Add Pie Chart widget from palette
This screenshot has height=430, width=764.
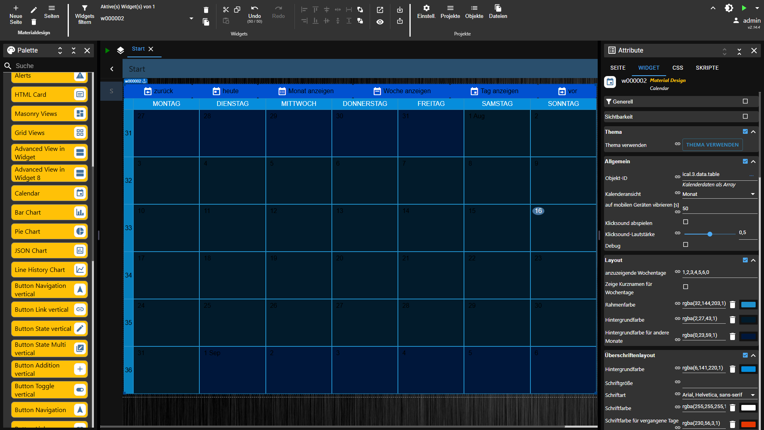pos(49,231)
